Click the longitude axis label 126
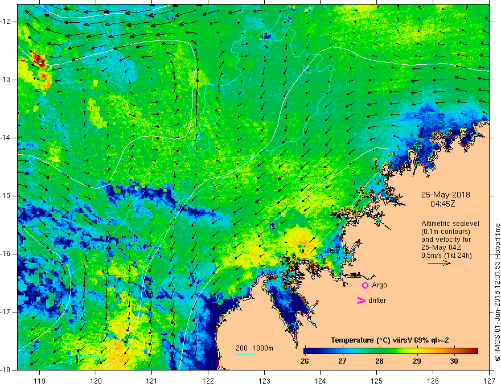 [433, 381]
